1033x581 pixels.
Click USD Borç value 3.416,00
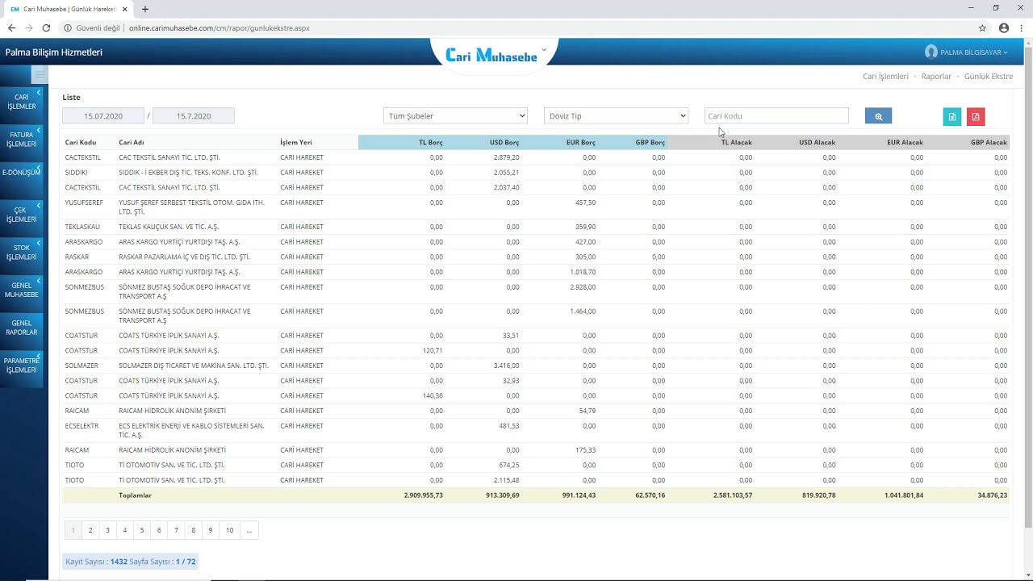click(x=506, y=366)
